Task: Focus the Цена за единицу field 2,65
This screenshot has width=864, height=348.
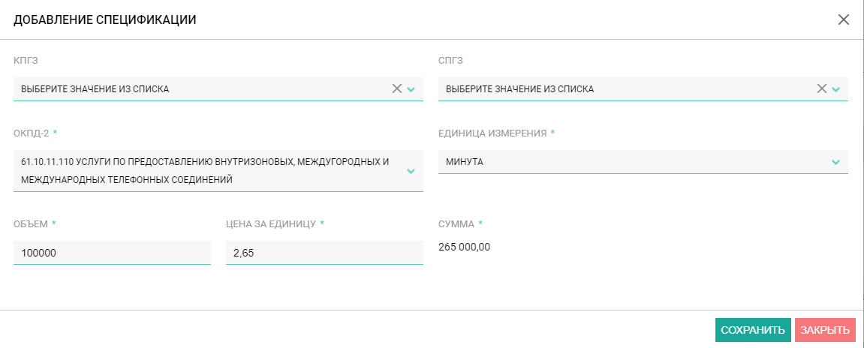Action: coord(324,253)
